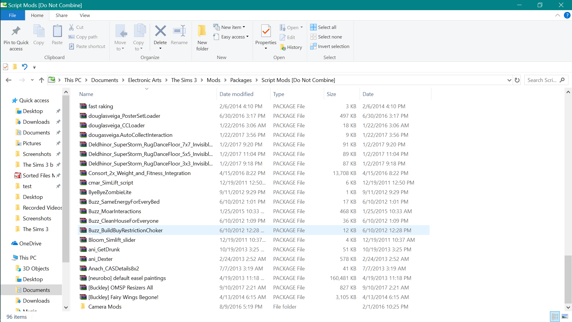Screen dimensions: 572x322
Task: Open the recent locations dropdown arrow
Action: point(32,80)
